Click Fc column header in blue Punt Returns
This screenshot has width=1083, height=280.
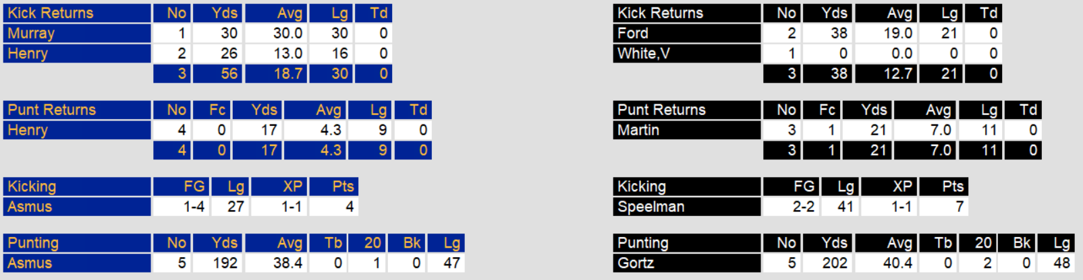point(217,110)
